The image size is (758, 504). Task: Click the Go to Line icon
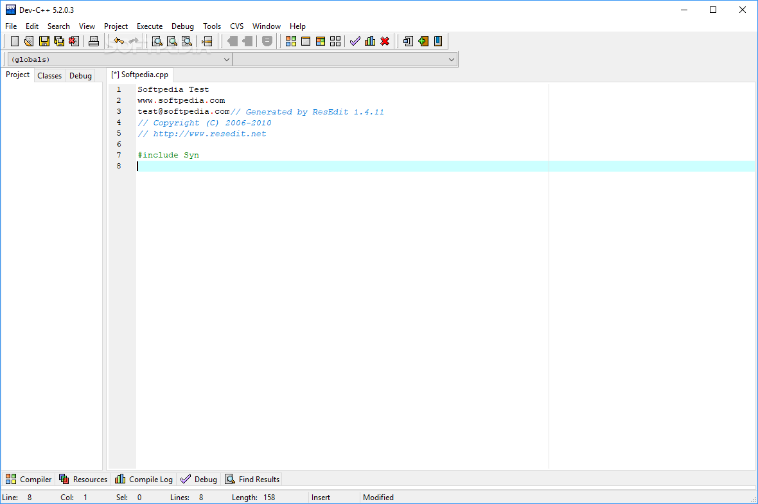(207, 41)
